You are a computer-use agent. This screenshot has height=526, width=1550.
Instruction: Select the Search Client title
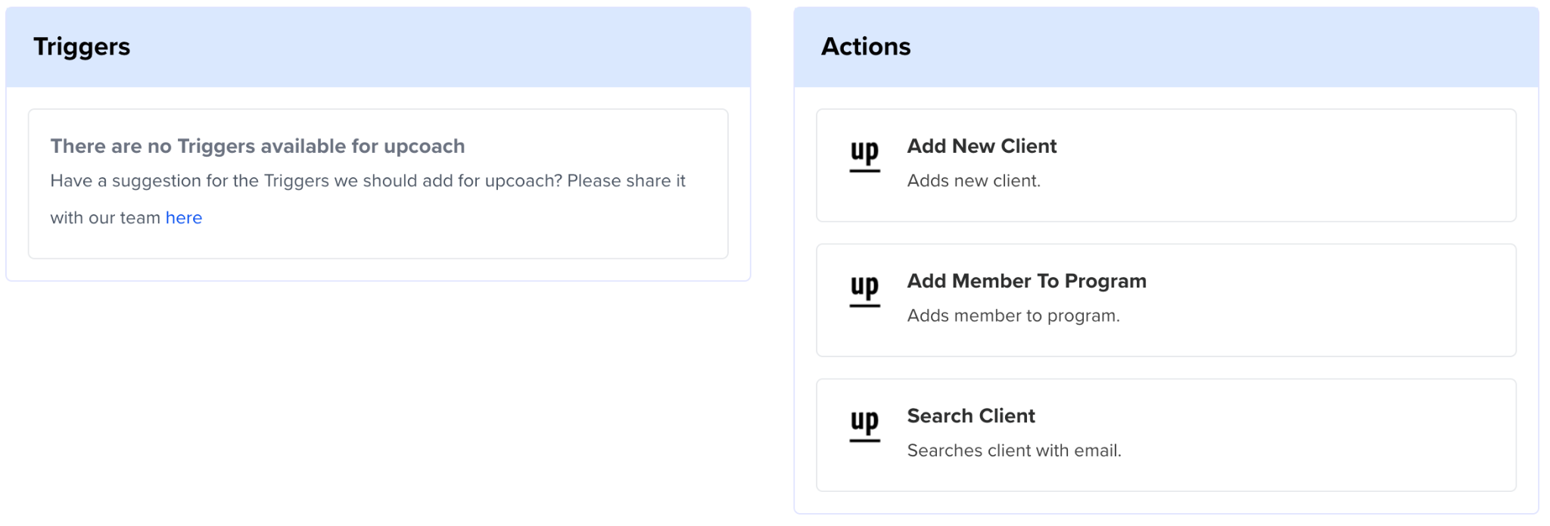click(x=971, y=416)
